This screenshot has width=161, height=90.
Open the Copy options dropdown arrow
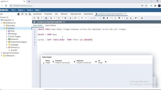point(62,18)
